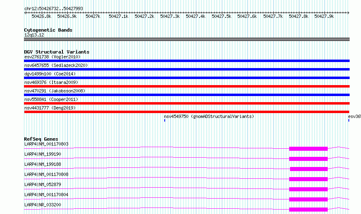Screen dimensions: 361x214
Task: Select the exon block of LARP4|NM_001170808
Action: pos(308,179)
